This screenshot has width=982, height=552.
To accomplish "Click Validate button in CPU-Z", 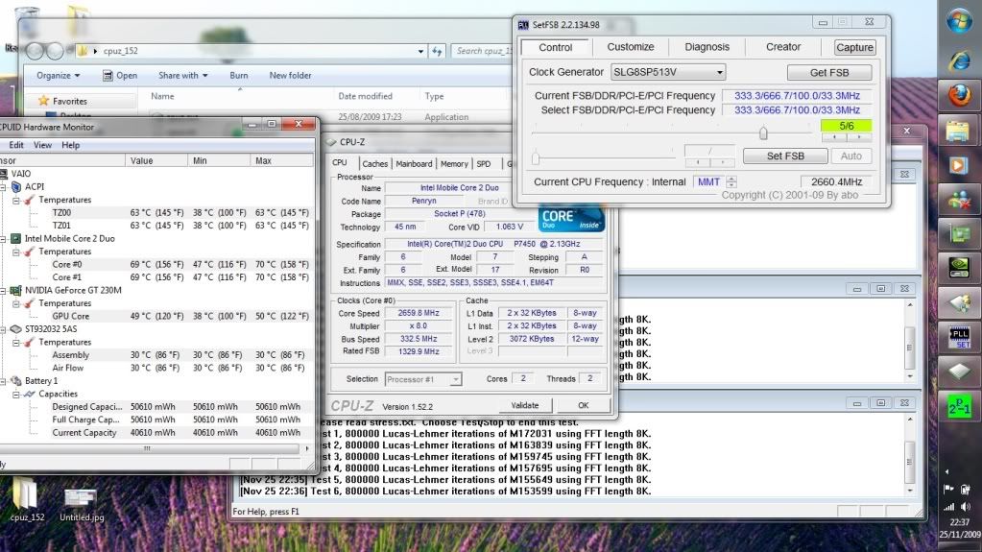I will 525,405.
